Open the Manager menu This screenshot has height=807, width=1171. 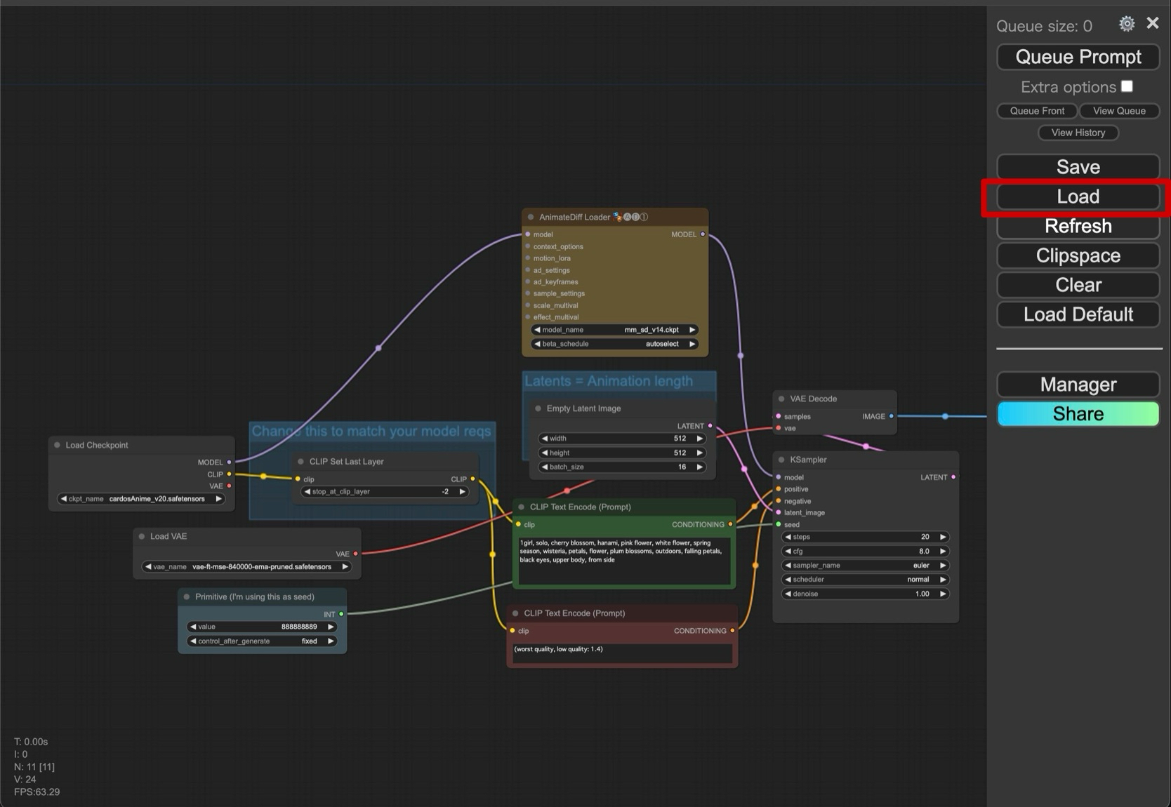[1078, 385]
